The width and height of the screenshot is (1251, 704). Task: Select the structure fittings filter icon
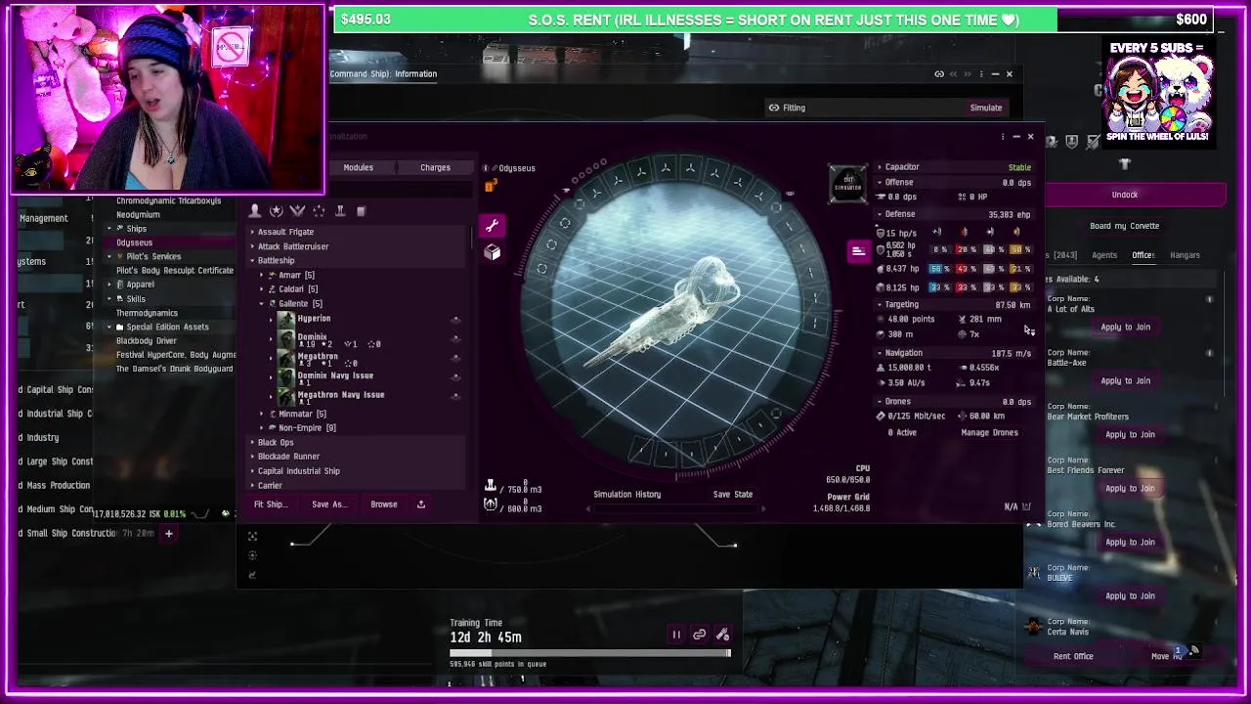340,211
